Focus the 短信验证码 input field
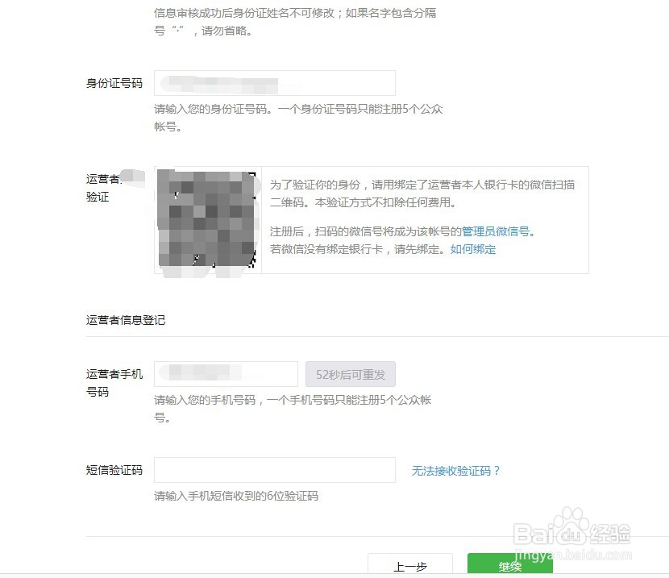669x578 pixels. coord(274,470)
